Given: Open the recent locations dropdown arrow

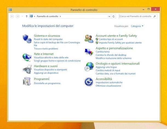Looking at the screenshot, I should point(22,16).
